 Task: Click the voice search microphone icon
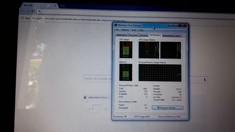point(205,80)
